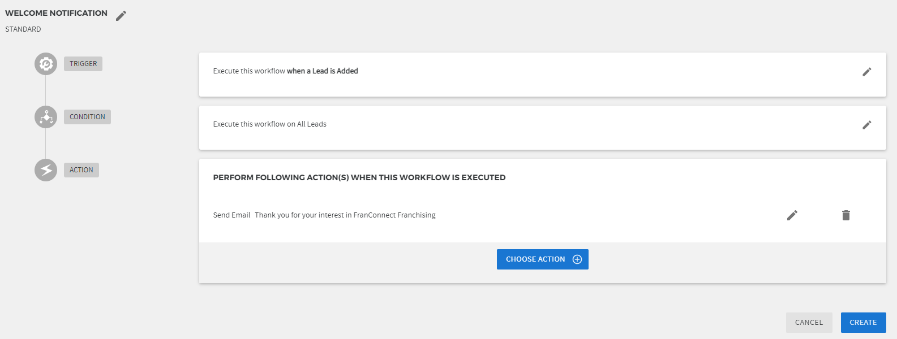Click 'PERFORM FOLLOWING ACTION(S)' heading

[x=359, y=177]
